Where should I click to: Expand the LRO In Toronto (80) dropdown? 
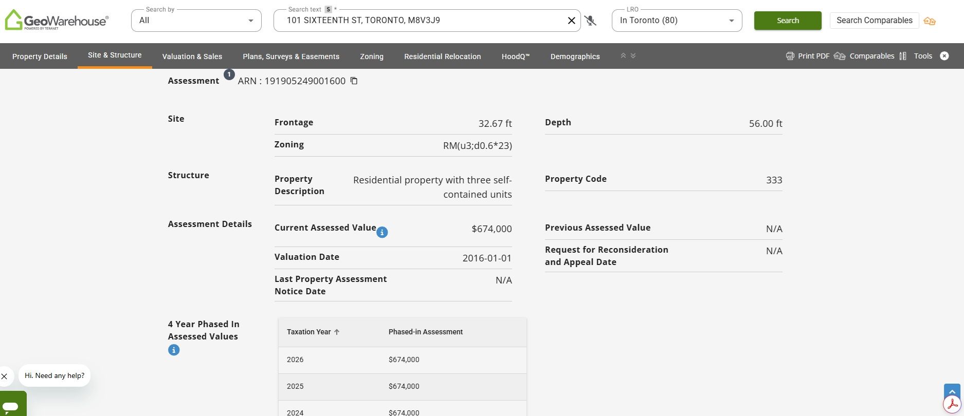(677, 21)
